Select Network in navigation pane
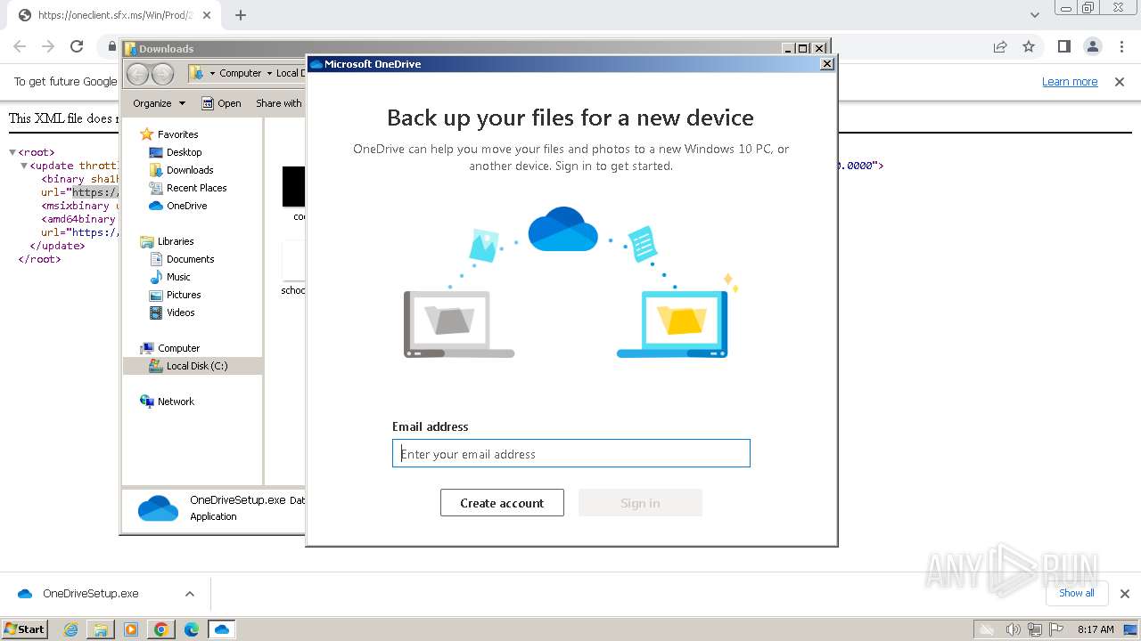 (176, 402)
